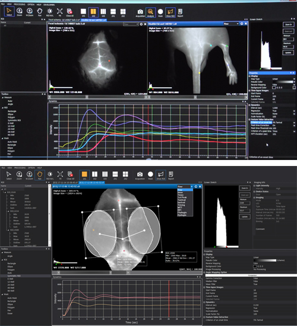Select the Fit icon in lower window toolbar

point(60,175)
